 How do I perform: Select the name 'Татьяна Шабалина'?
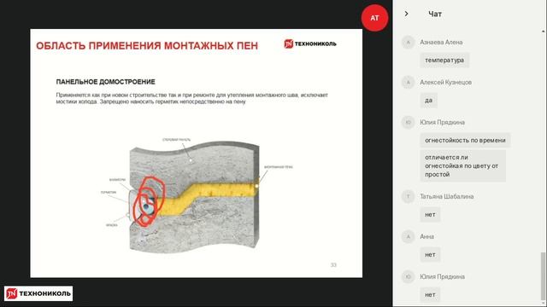coord(447,196)
